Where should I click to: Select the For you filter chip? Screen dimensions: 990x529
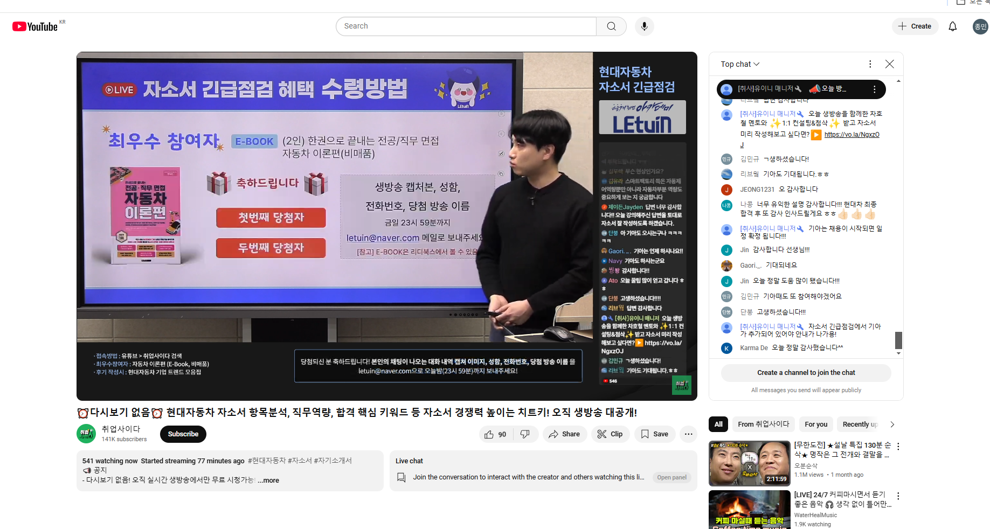pos(816,424)
